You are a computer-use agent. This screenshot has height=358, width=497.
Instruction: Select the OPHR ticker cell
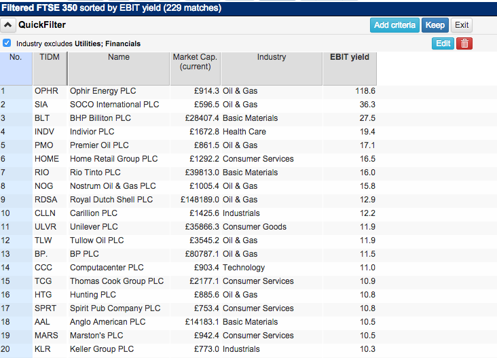click(x=47, y=91)
